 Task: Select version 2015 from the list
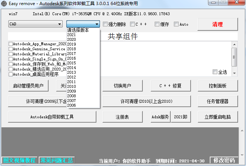[83, 63]
